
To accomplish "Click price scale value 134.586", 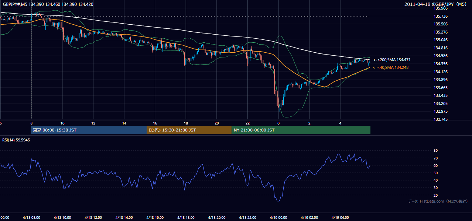I will (x=441, y=56).
